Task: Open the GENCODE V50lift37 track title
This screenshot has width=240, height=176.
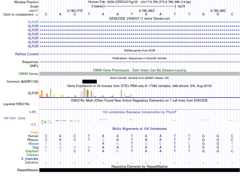Action: (139, 18)
